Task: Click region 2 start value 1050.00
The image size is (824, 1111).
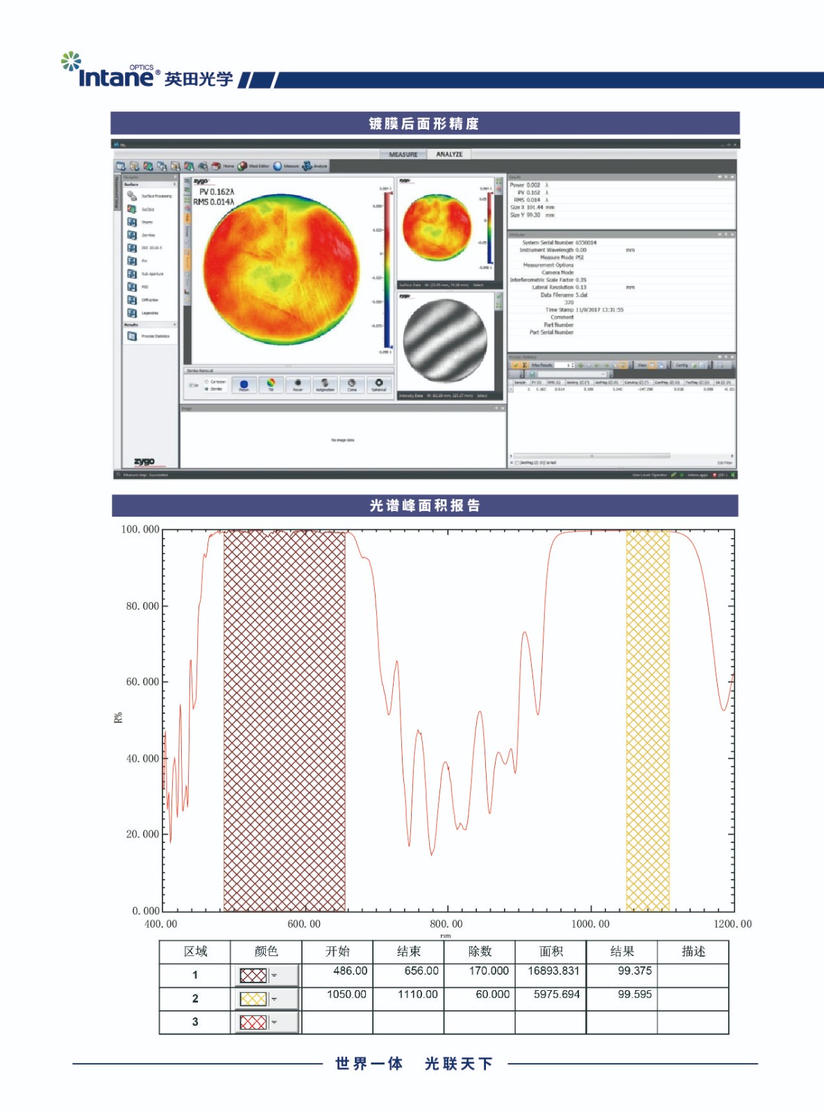Action: coord(346,994)
